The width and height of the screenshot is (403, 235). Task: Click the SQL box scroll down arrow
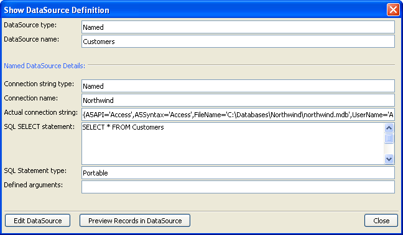tap(389, 159)
